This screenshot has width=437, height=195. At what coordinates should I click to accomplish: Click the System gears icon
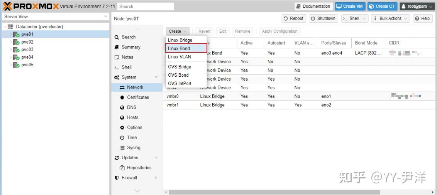tap(117, 77)
